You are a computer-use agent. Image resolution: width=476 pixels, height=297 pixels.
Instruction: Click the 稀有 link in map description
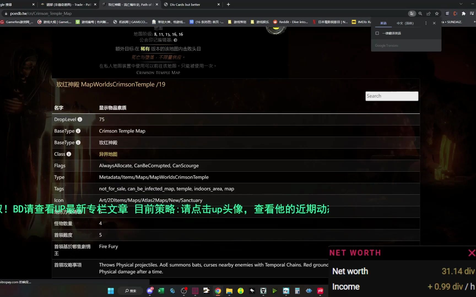[145, 49]
